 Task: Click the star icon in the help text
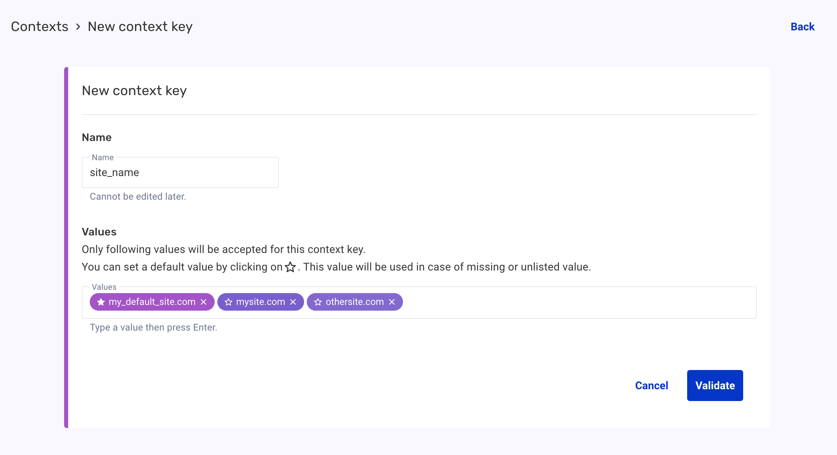pyautogui.click(x=290, y=267)
